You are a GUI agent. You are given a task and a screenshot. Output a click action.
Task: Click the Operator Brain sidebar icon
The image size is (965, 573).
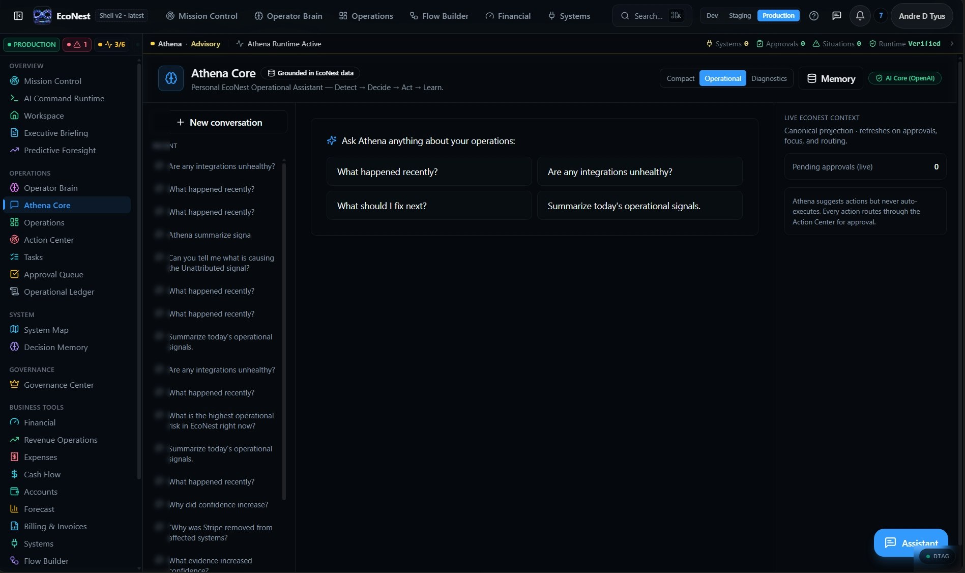pyautogui.click(x=14, y=188)
